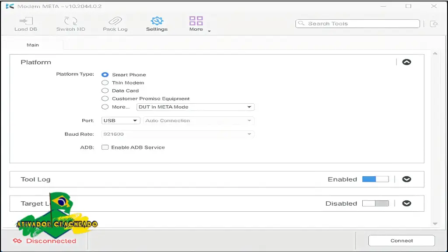448x252 pixels.
Task: Switch to the Main tab
Action: click(32, 45)
